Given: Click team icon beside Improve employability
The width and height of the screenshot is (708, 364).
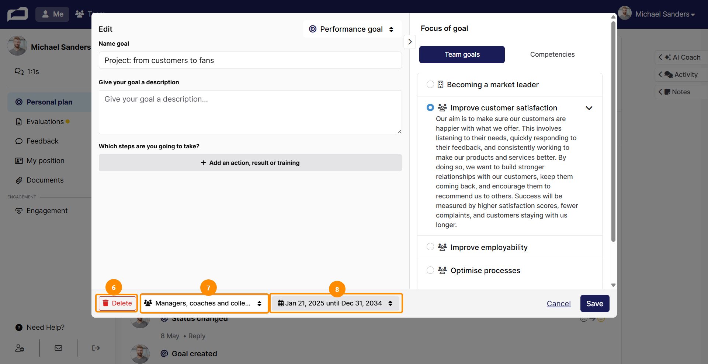Looking at the screenshot, I should coord(442,247).
